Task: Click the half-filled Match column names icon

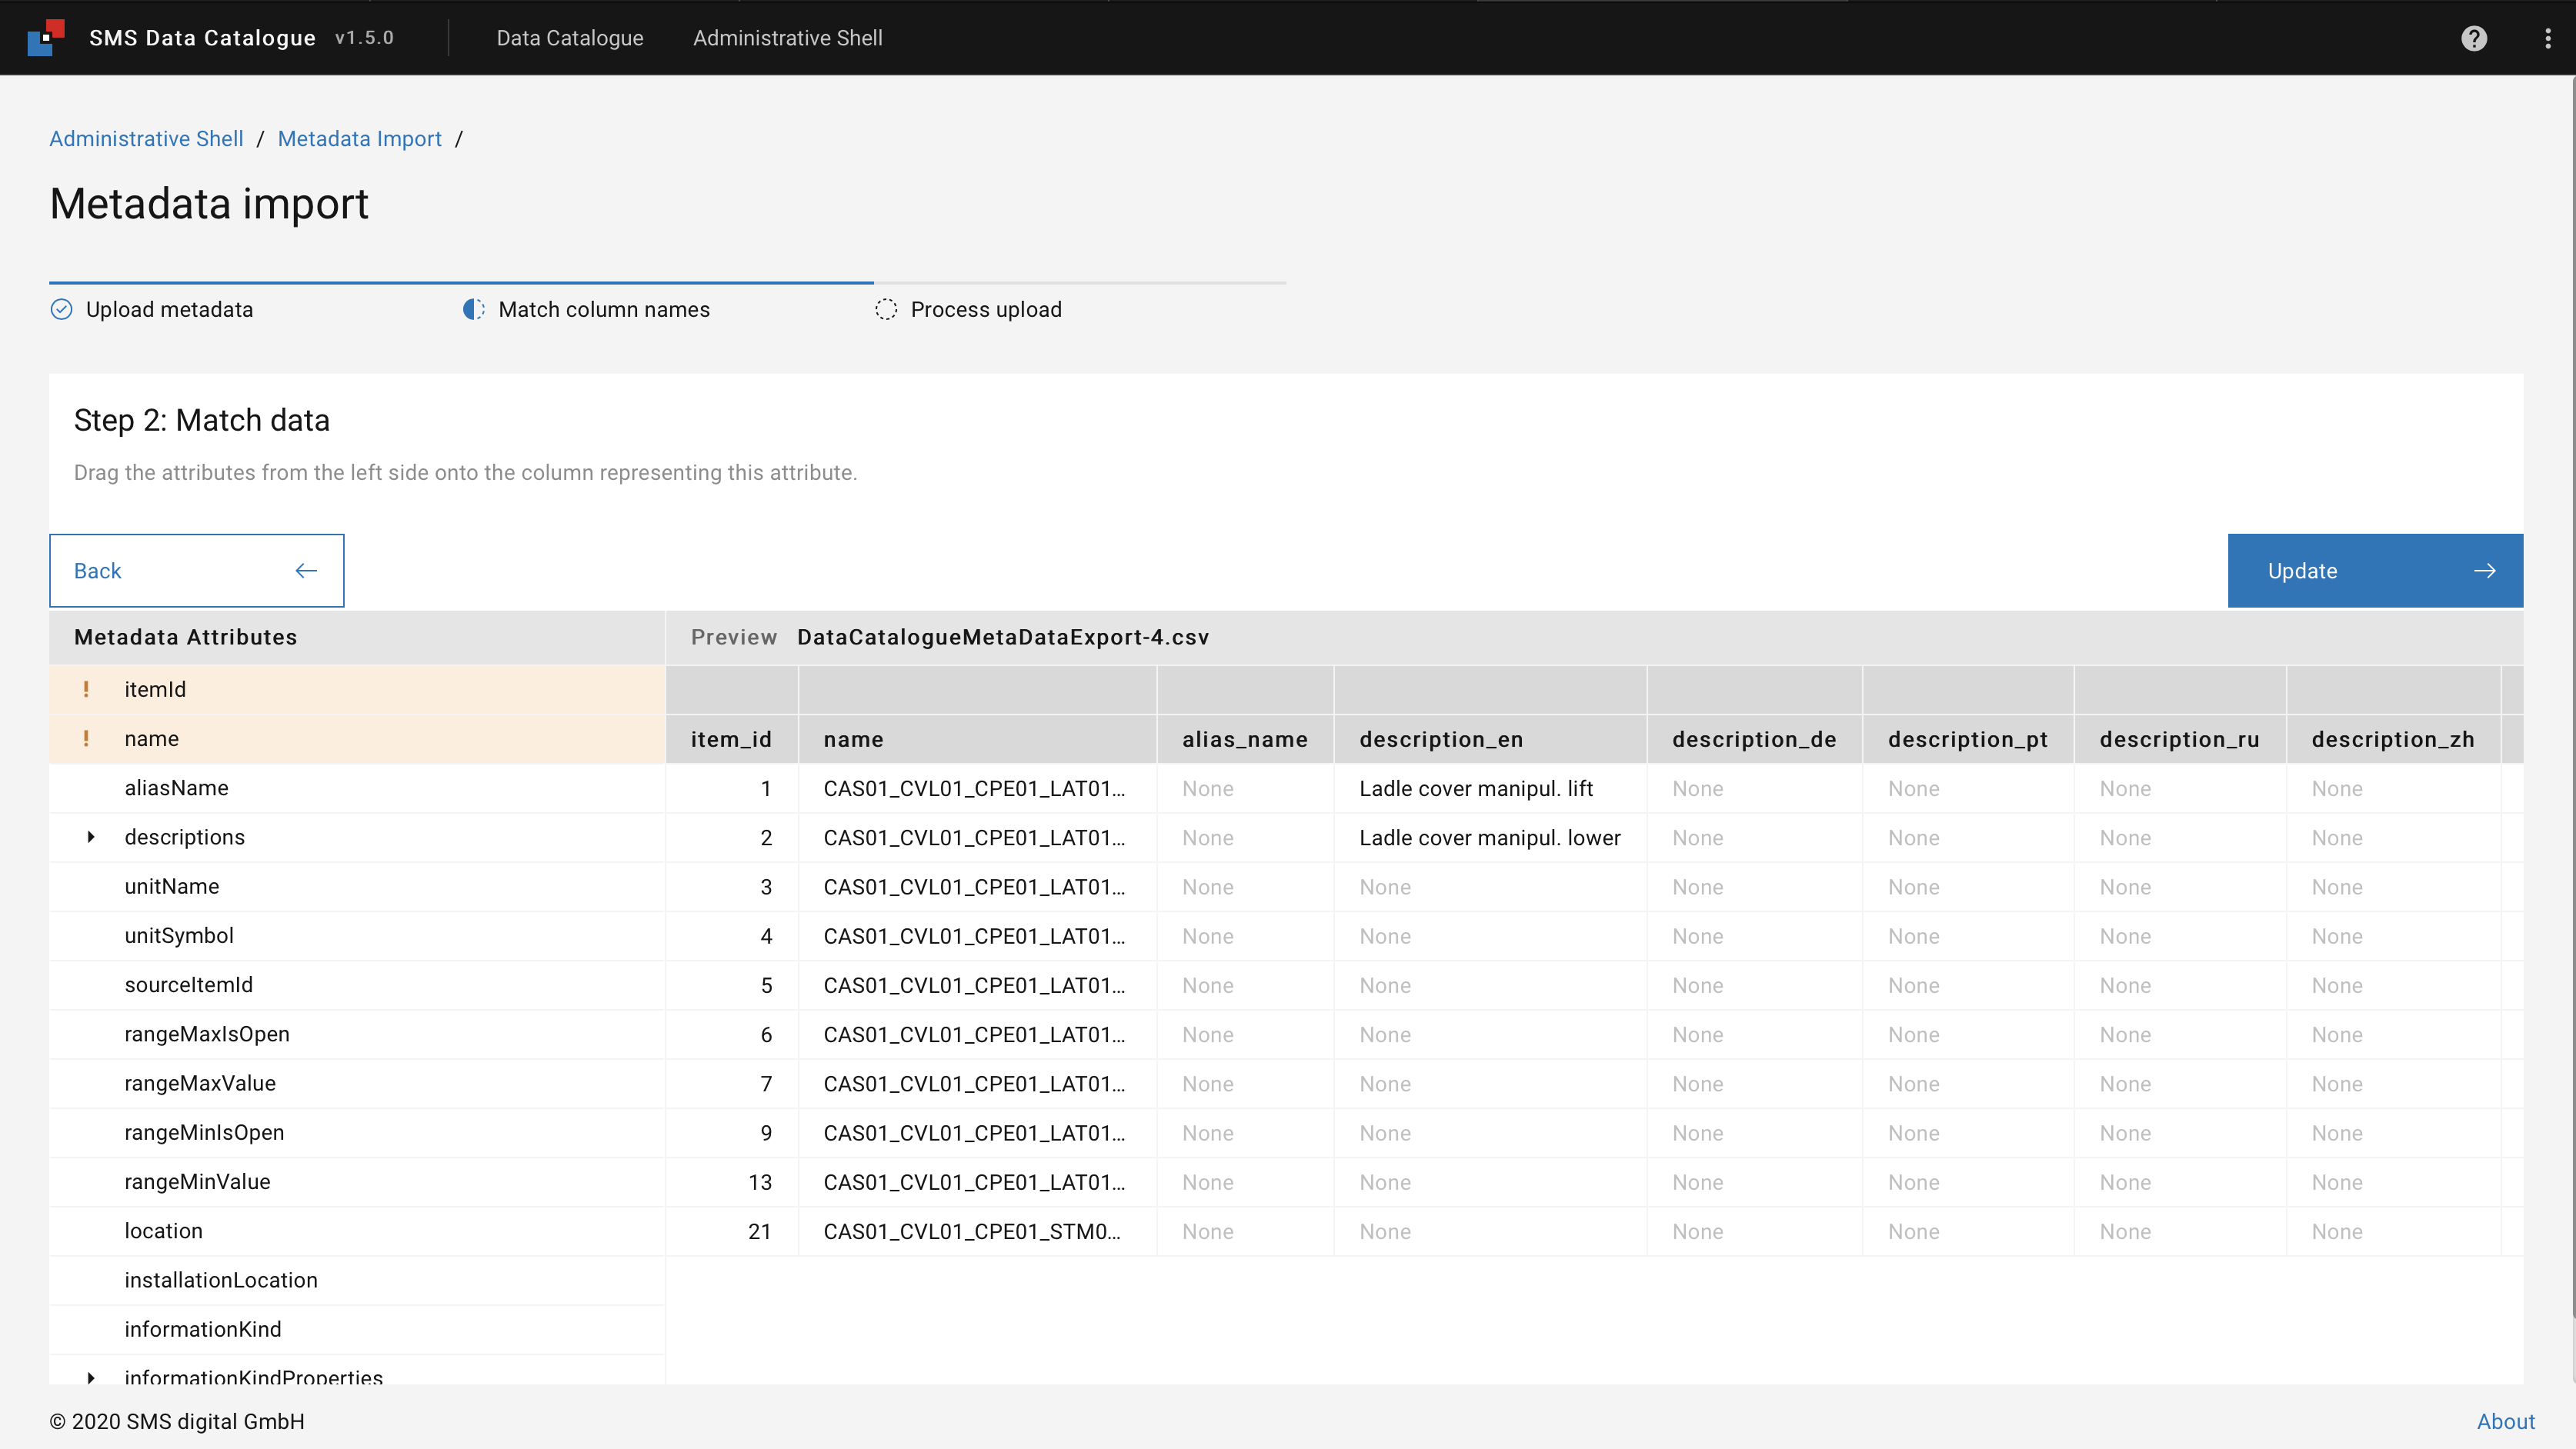Action: tap(474, 310)
